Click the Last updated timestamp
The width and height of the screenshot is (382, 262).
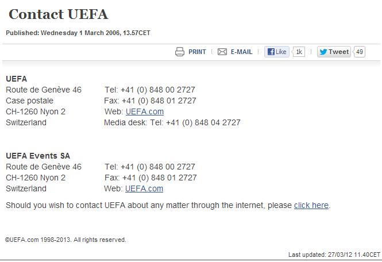tap(334, 254)
